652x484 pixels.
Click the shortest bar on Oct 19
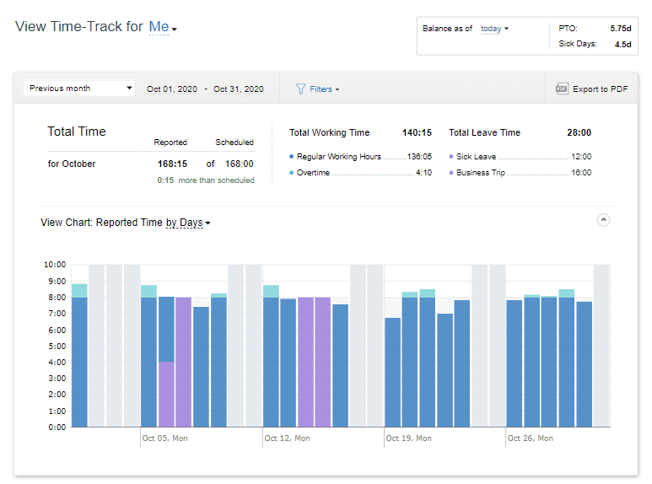pos(392,372)
